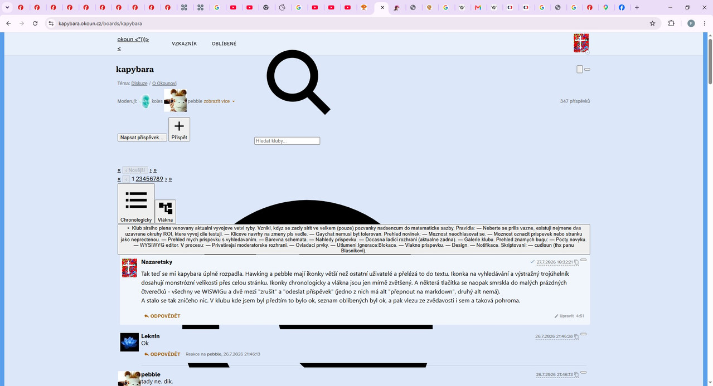Click Napsat příspěvek button
Viewport: 713px width, 386px height.
142,138
